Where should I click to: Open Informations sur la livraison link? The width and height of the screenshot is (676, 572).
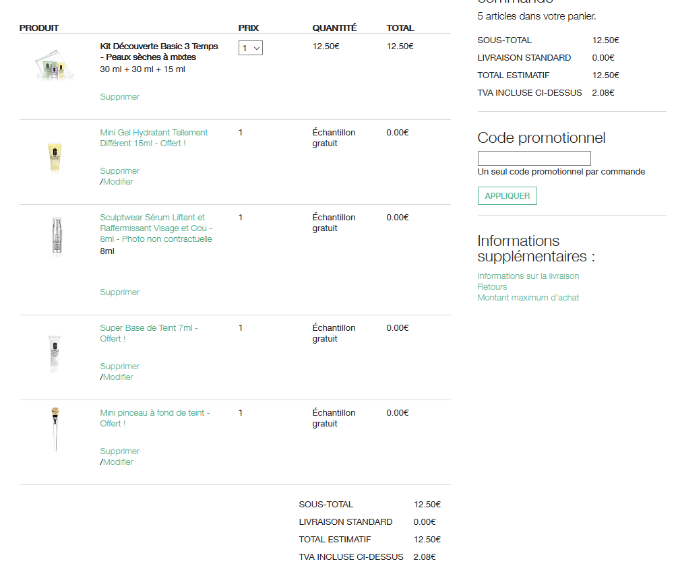click(528, 276)
